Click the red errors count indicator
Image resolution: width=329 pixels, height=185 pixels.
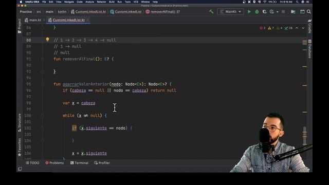tap(262, 28)
